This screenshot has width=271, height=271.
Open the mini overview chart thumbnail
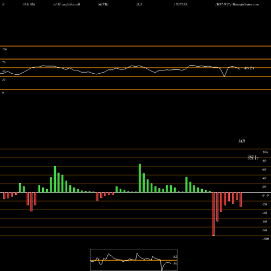click(134, 260)
